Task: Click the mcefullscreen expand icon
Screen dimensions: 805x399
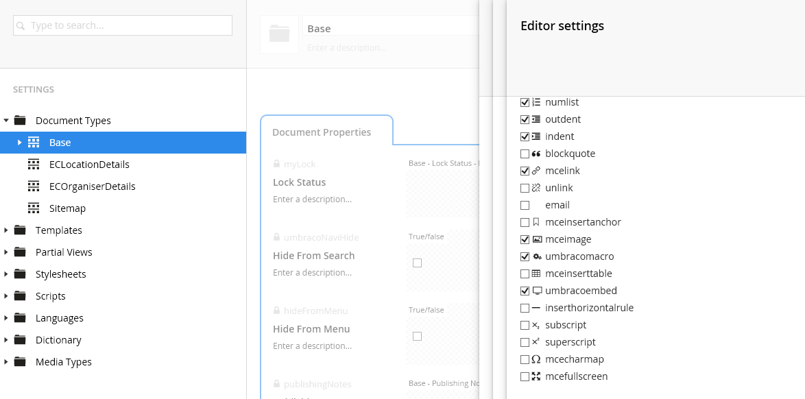Action: (x=536, y=376)
